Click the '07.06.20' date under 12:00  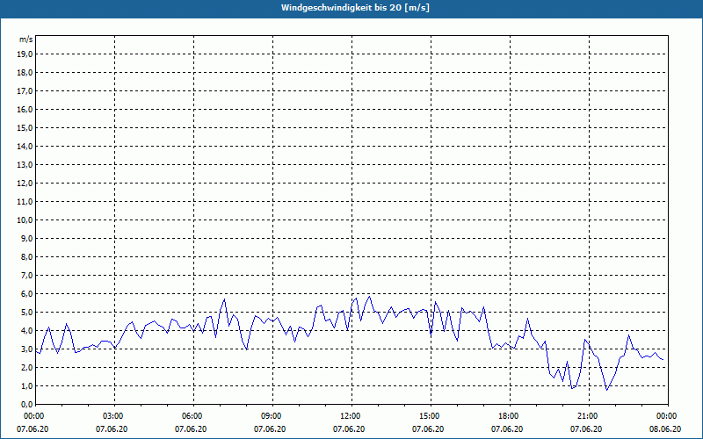(x=349, y=429)
